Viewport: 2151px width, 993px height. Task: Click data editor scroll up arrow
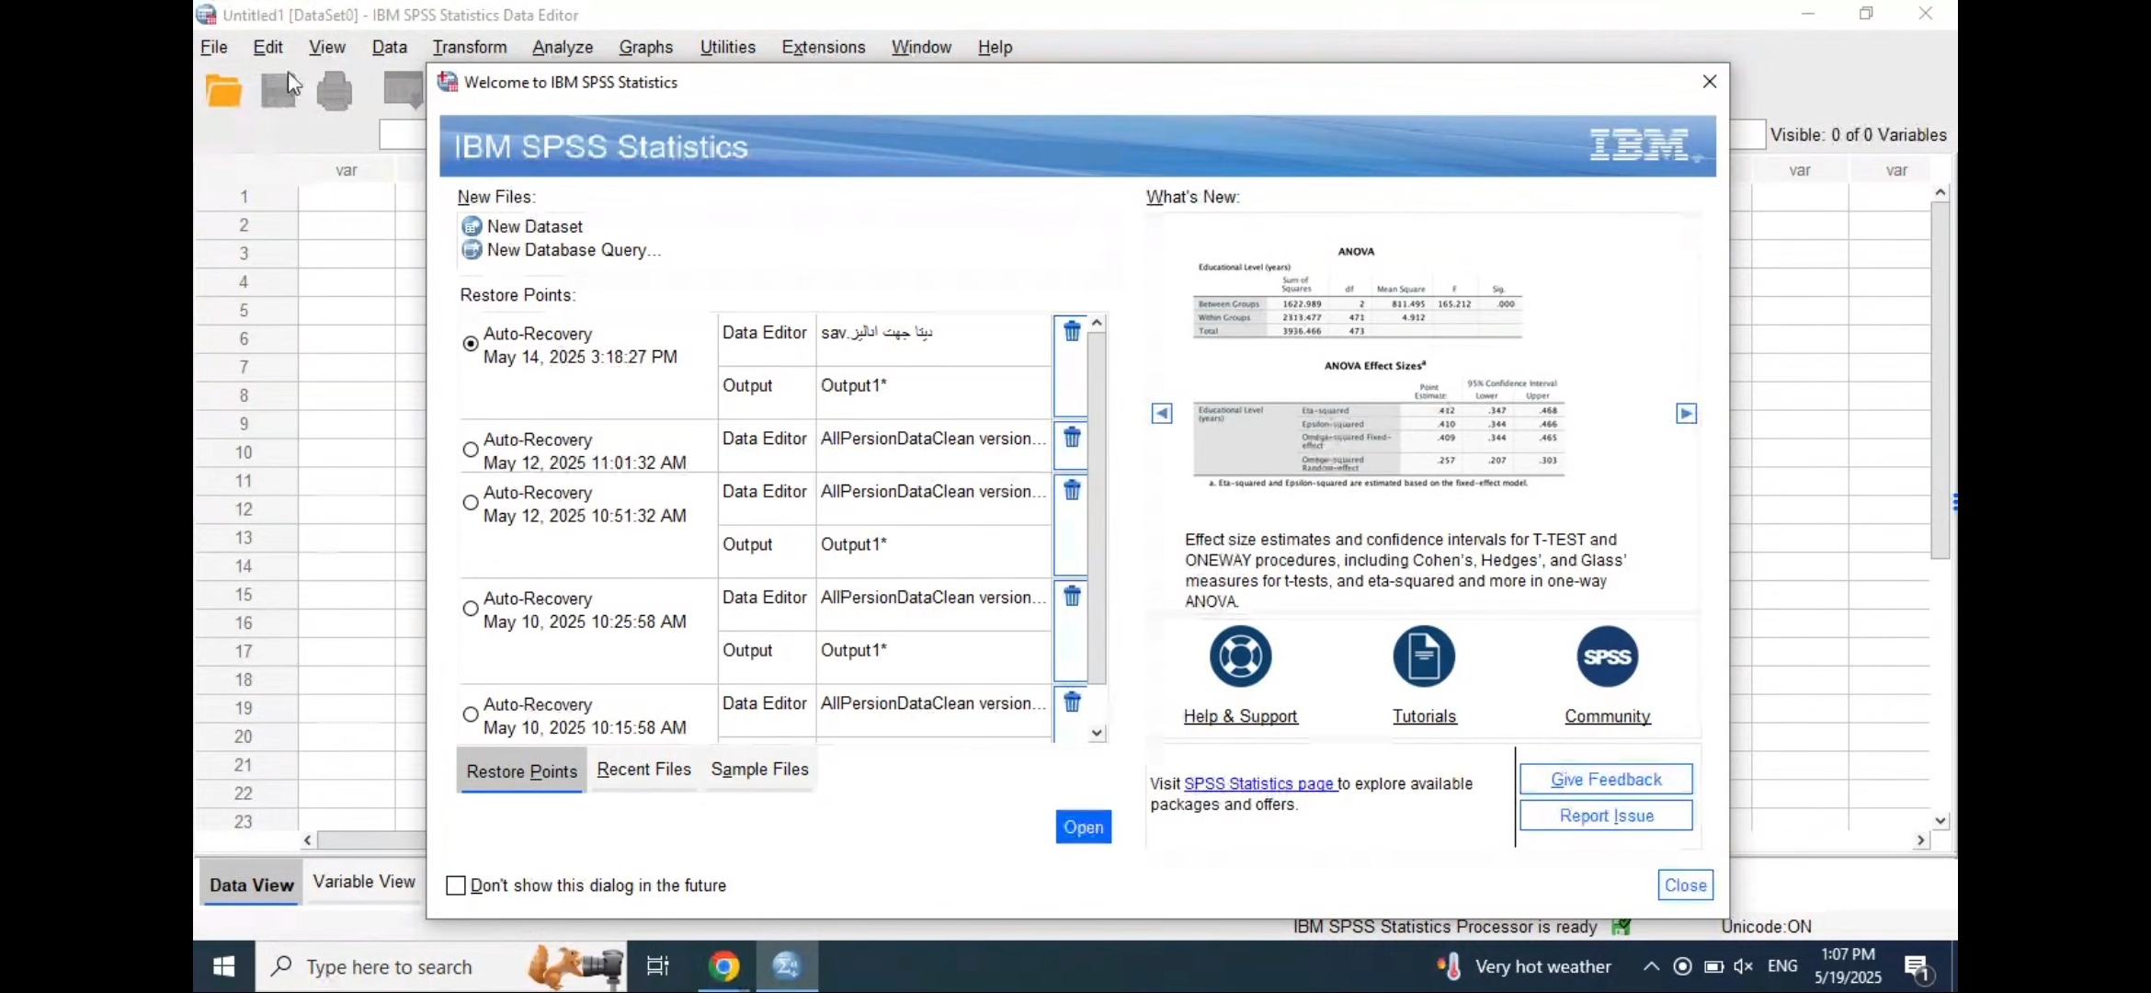coord(1940,192)
